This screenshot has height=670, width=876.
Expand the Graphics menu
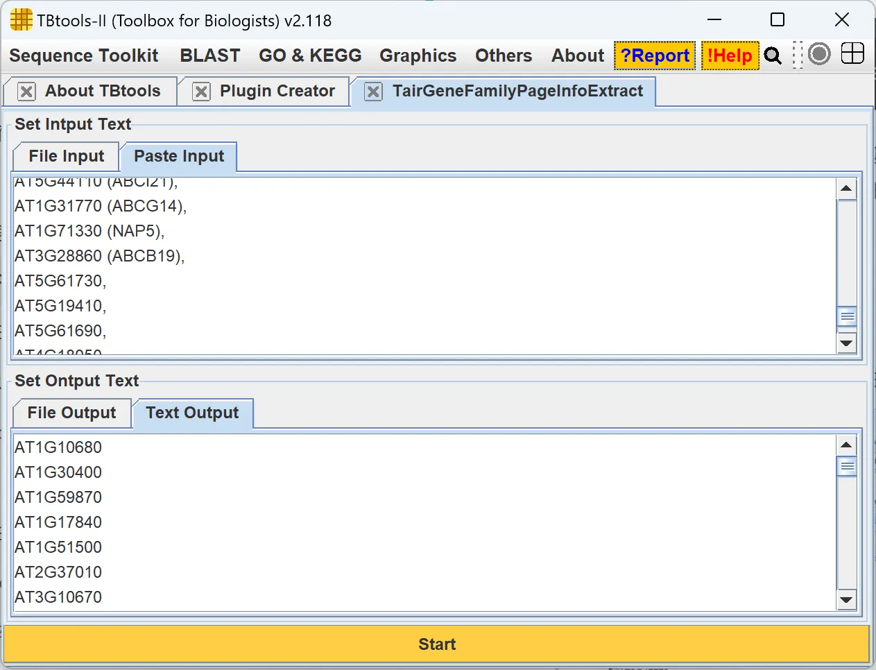418,55
